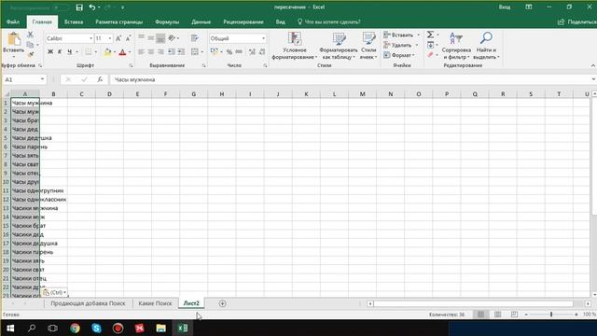597x336 pixels.
Task: Open Conditional Formatting (Условное форматирование)
Action: pyautogui.click(x=295, y=46)
